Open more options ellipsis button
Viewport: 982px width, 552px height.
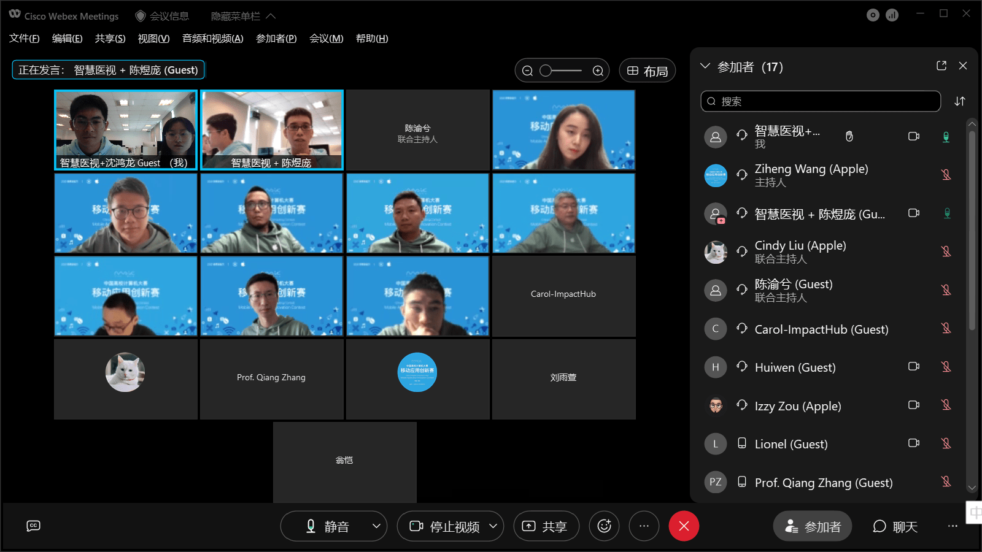tap(644, 526)
